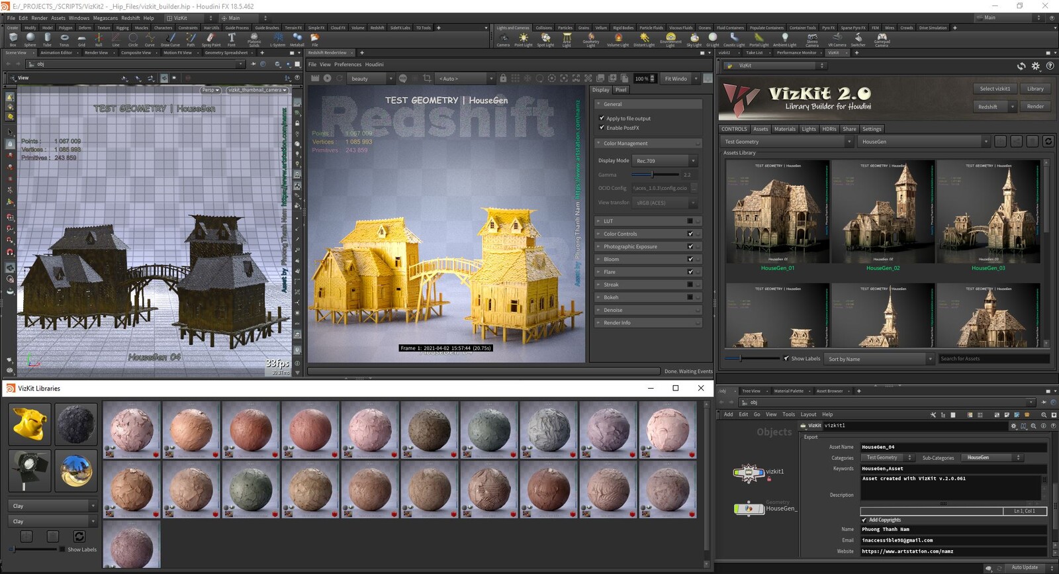Toggle the Bloom checkbox
This screenshot has width=1059, height=574.
point(690,259)
